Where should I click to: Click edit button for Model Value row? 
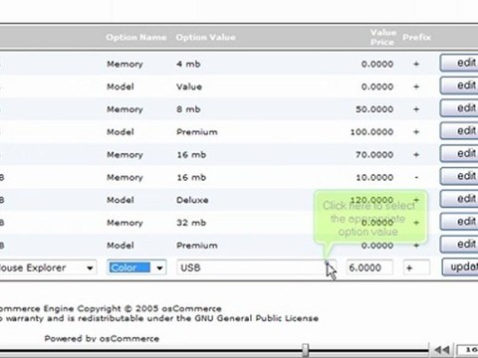(459, 86)
